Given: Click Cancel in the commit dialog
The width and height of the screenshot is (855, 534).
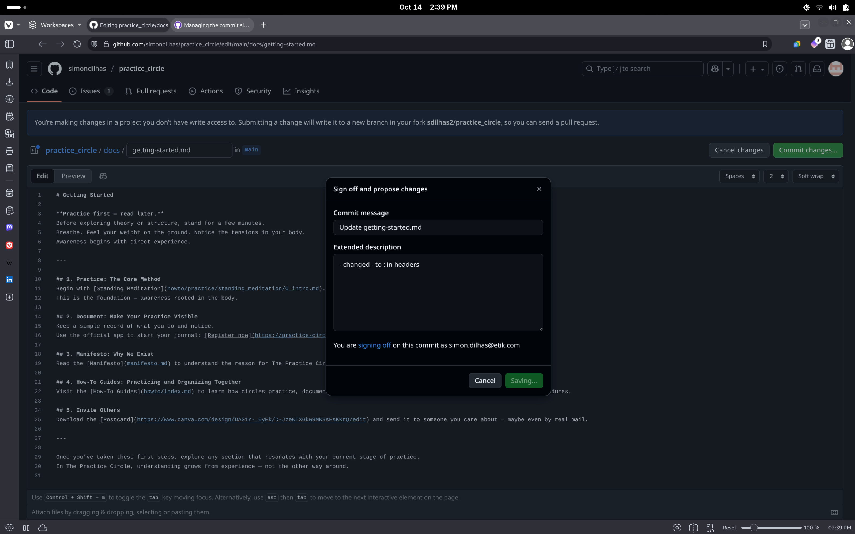Looking at the screenshot, I should coord(484,380).
